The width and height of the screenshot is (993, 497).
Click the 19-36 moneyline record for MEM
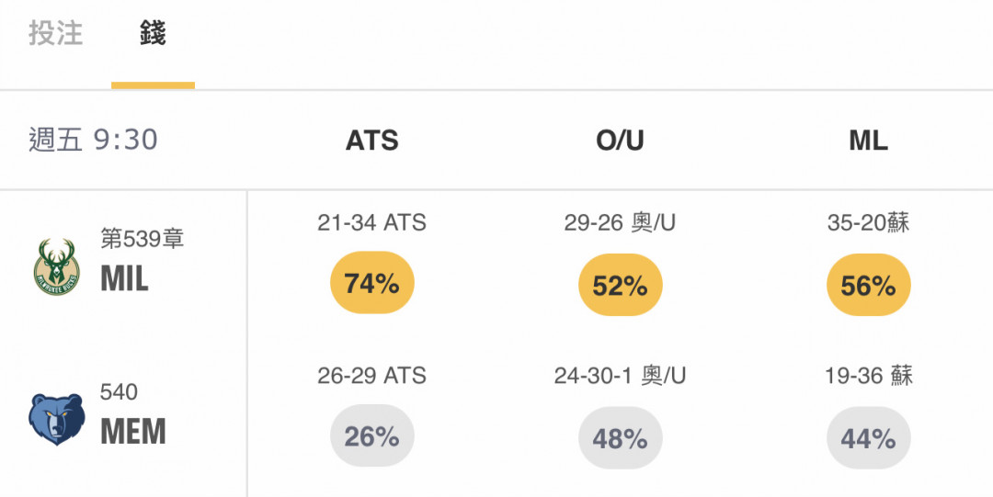(x=868, y=376)
